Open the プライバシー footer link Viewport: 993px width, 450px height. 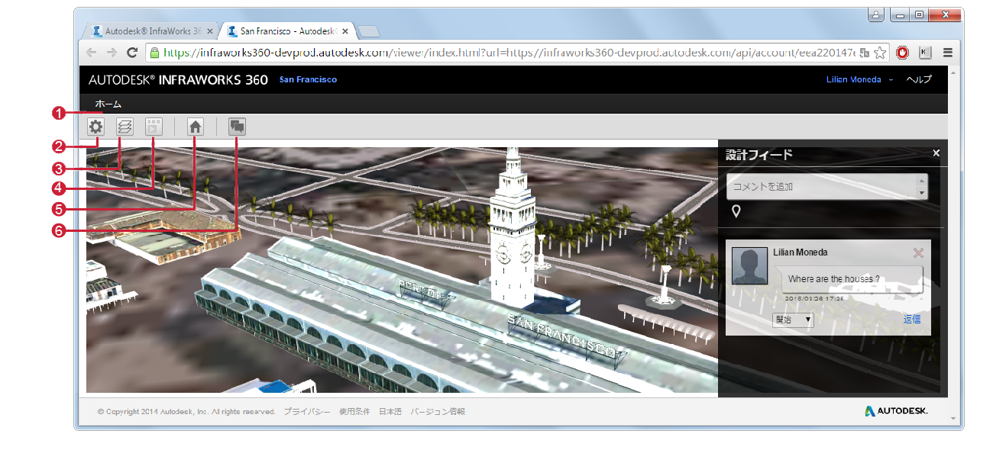[307, 412]
